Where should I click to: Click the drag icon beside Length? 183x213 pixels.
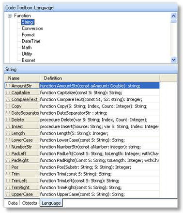(8, 133)
